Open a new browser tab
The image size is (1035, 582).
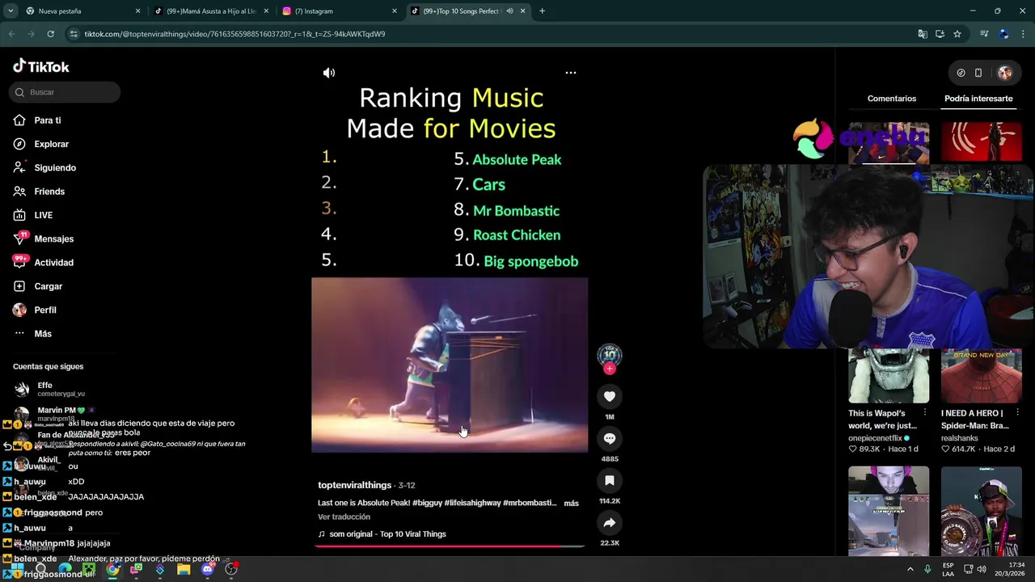pyautogui.click(x=542, y=11)
